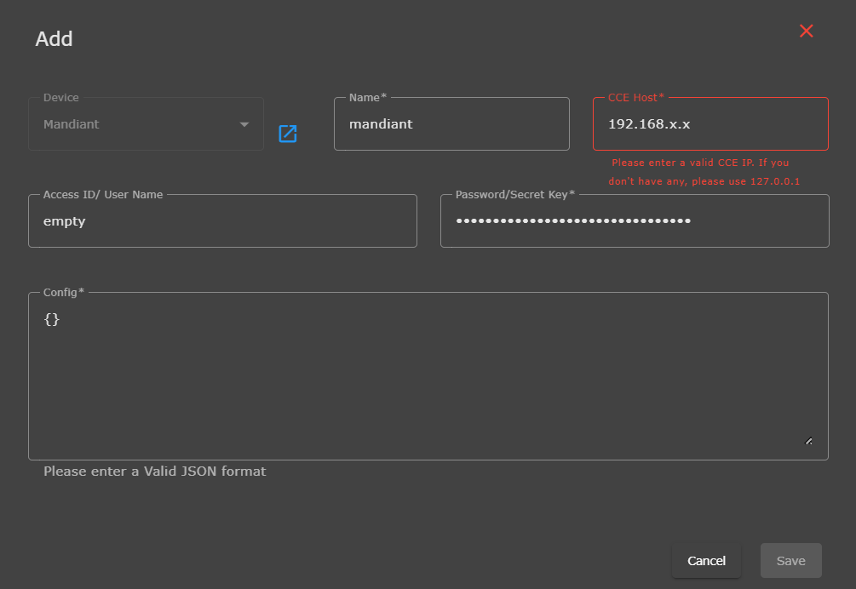Click the red CCE IP error message
Screen dimensions: 856x589
(x=704, y=172)
